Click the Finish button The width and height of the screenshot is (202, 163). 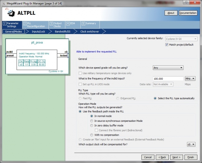tap(191, 157)
